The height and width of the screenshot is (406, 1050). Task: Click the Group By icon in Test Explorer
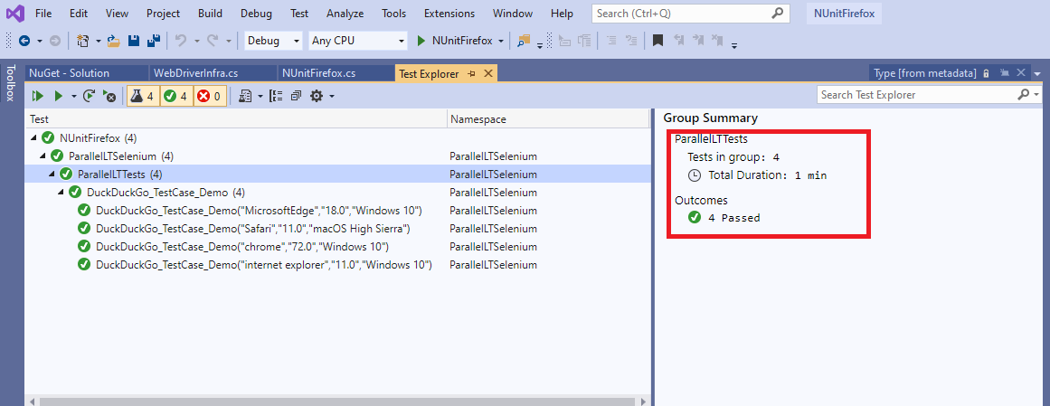276,97
